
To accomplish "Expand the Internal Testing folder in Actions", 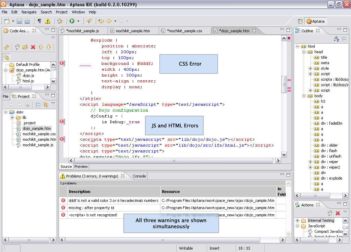I will coord(297,221).
